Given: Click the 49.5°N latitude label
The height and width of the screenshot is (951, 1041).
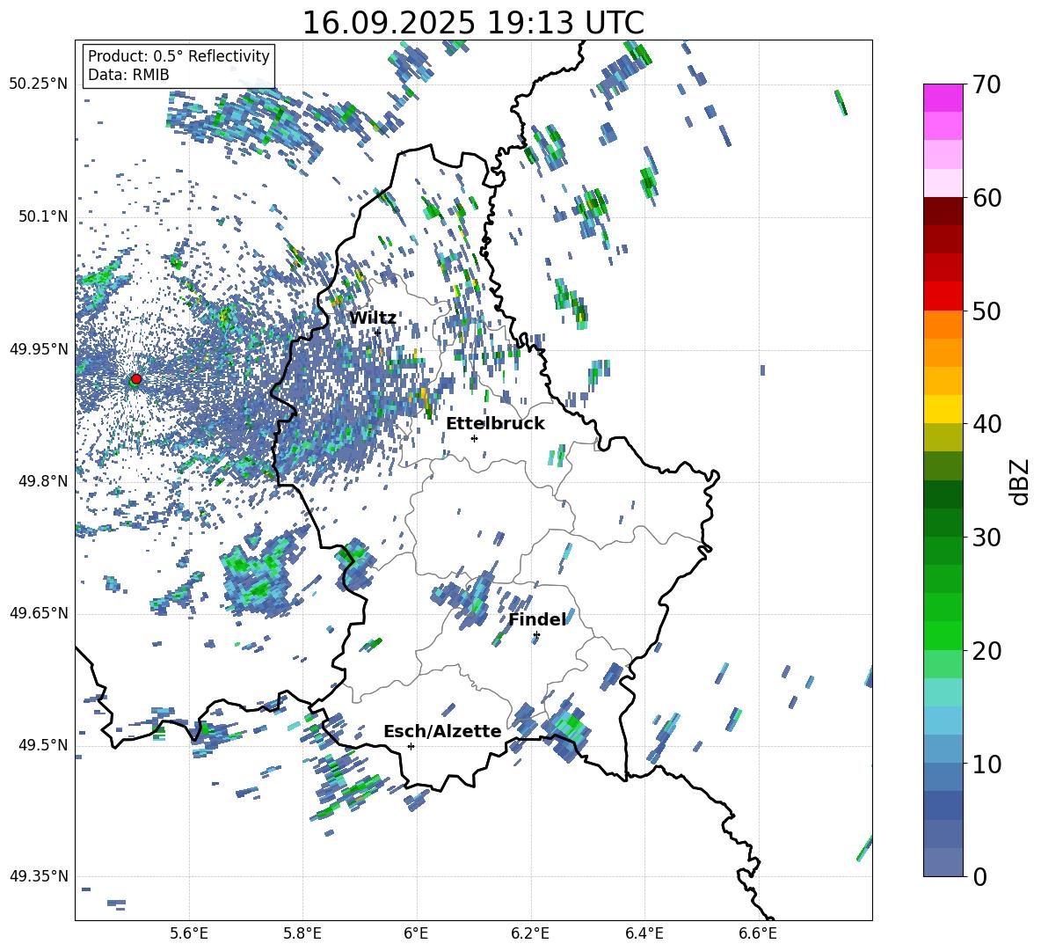Looking at the screenshot, I should (x=43, y=744).
